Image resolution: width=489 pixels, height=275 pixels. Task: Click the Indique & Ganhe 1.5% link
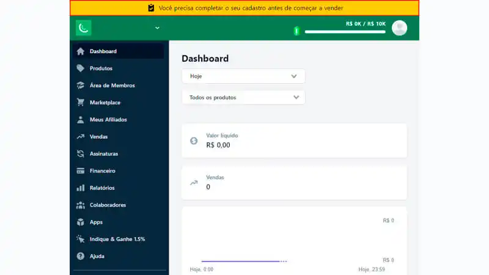(117, 239)
